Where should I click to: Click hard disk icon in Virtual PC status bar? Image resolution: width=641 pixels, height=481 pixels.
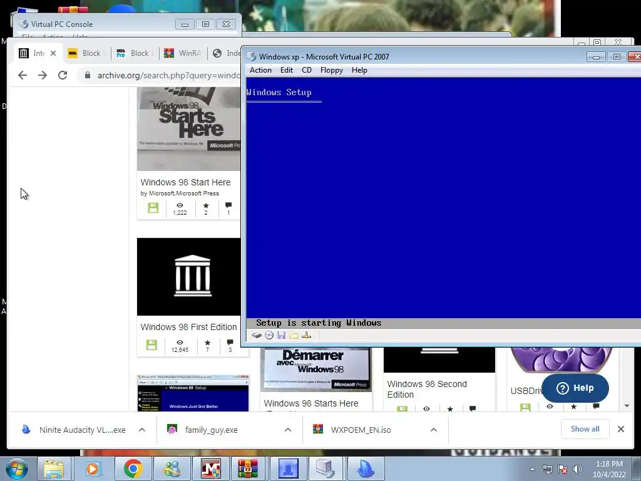pyautogui.click(x=256, y=336)
